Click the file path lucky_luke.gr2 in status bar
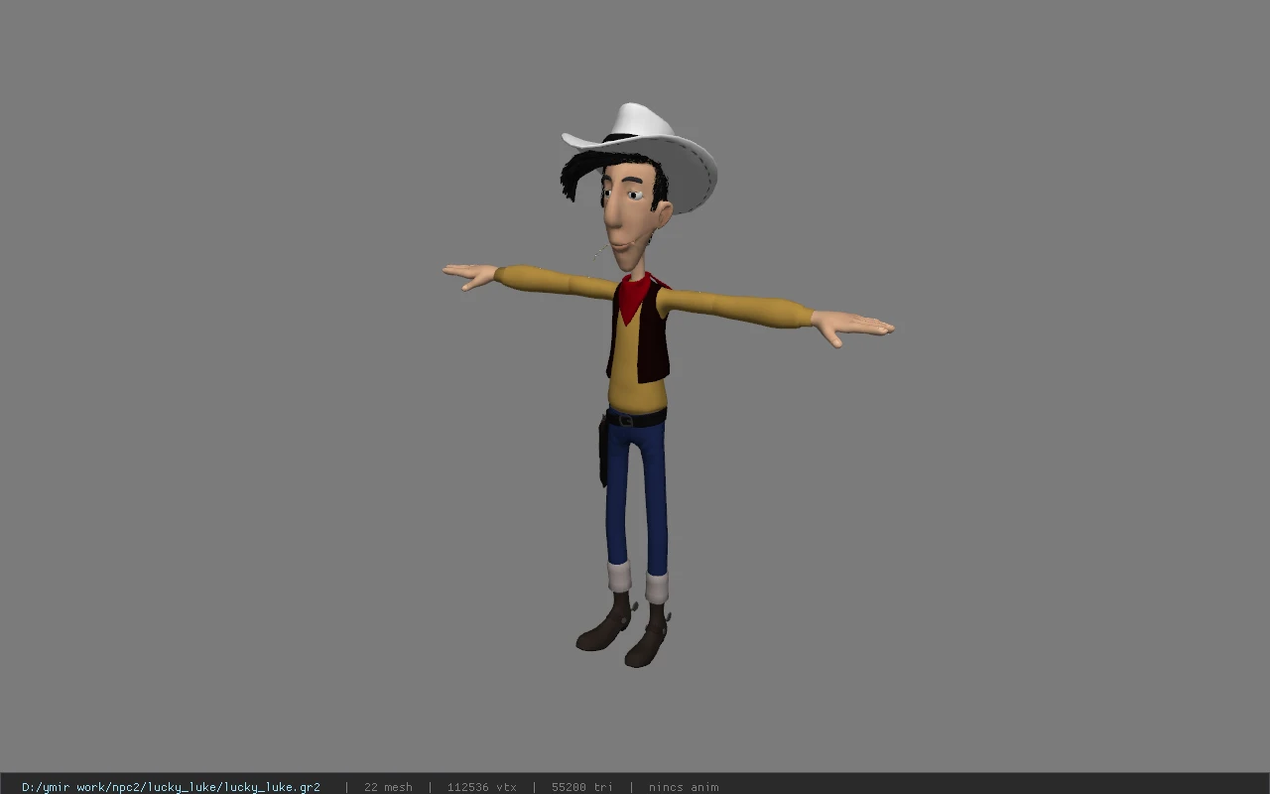The image size is (1270, 794). [171, 787]
